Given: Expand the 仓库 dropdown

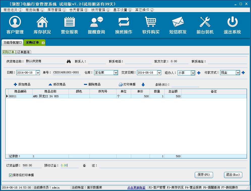Looking at the screenshot, I should click(x=116, y=73).
